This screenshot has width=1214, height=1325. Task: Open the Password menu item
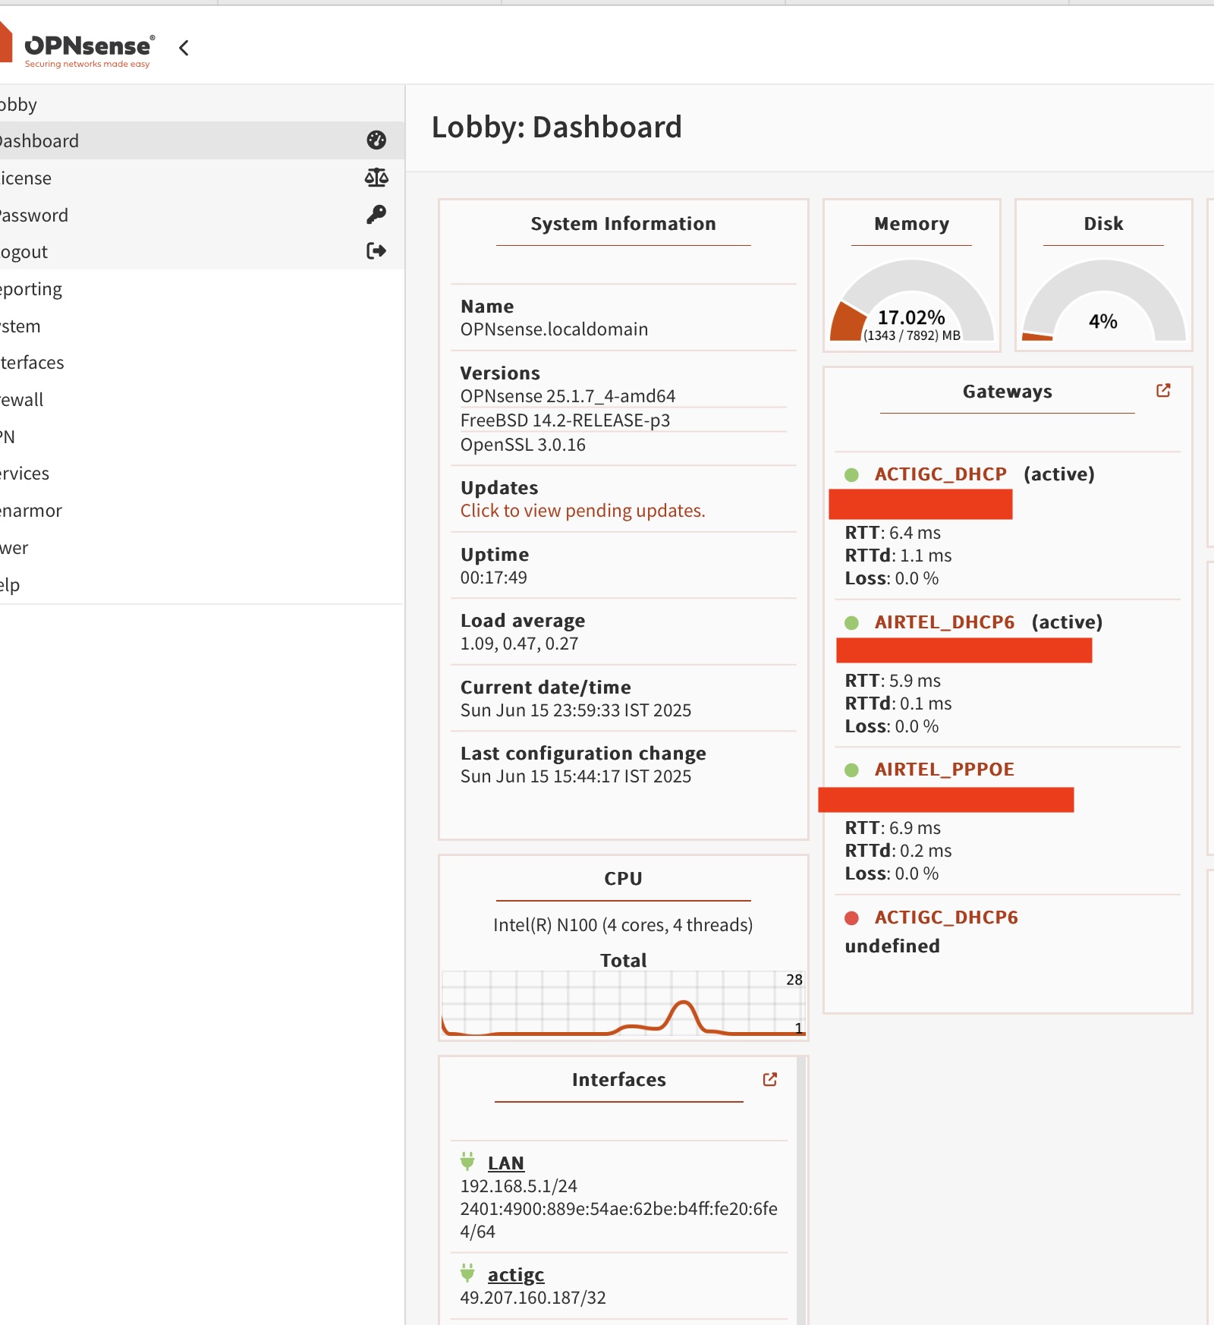202,215
